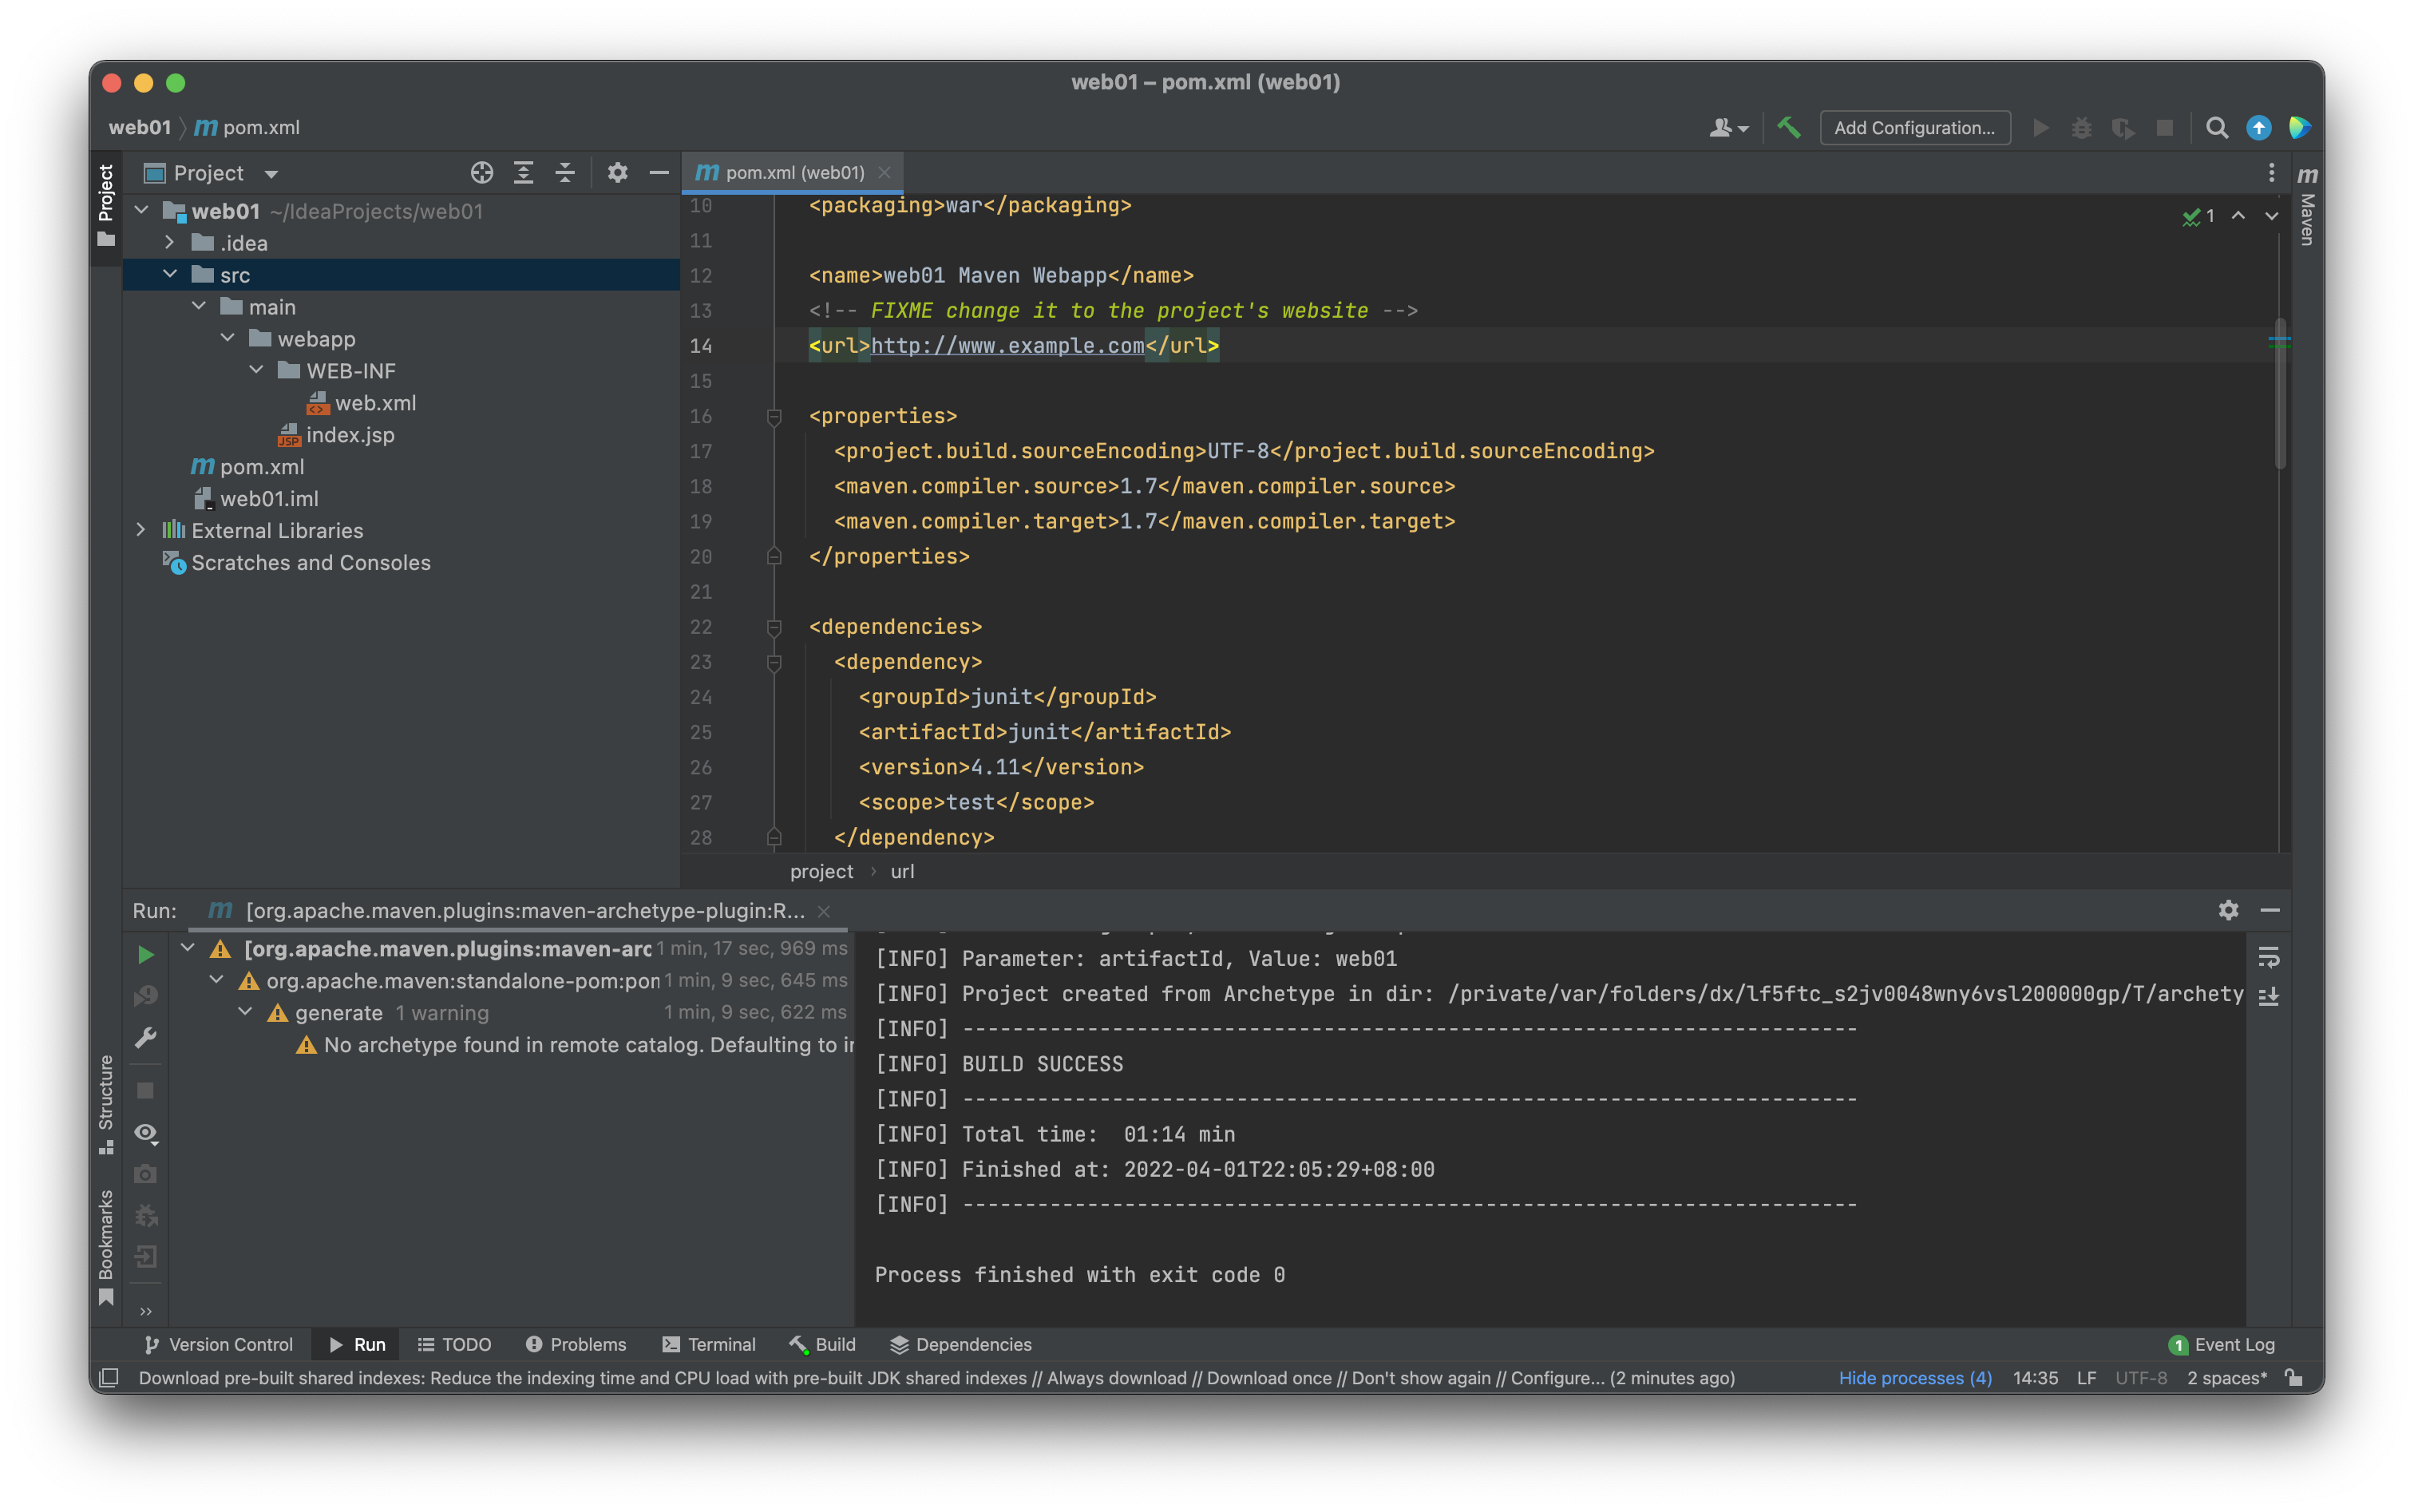The height and width of the screenshot is (1512, 2414).
Task: Toggle the eye view options in Run panel
Action: [146, 1133]
